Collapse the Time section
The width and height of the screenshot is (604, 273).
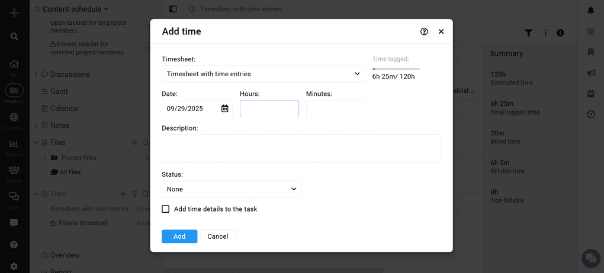(36, 194)
